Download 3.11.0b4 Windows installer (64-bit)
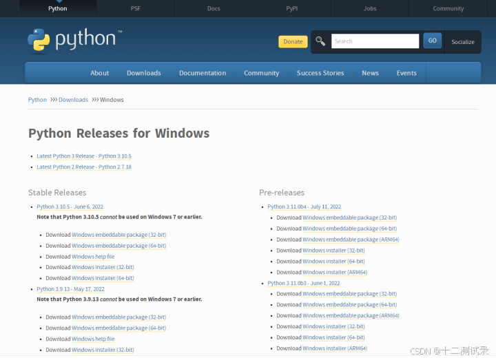The height and width of the screenshot is (360, 496). (x=333, y=262)
